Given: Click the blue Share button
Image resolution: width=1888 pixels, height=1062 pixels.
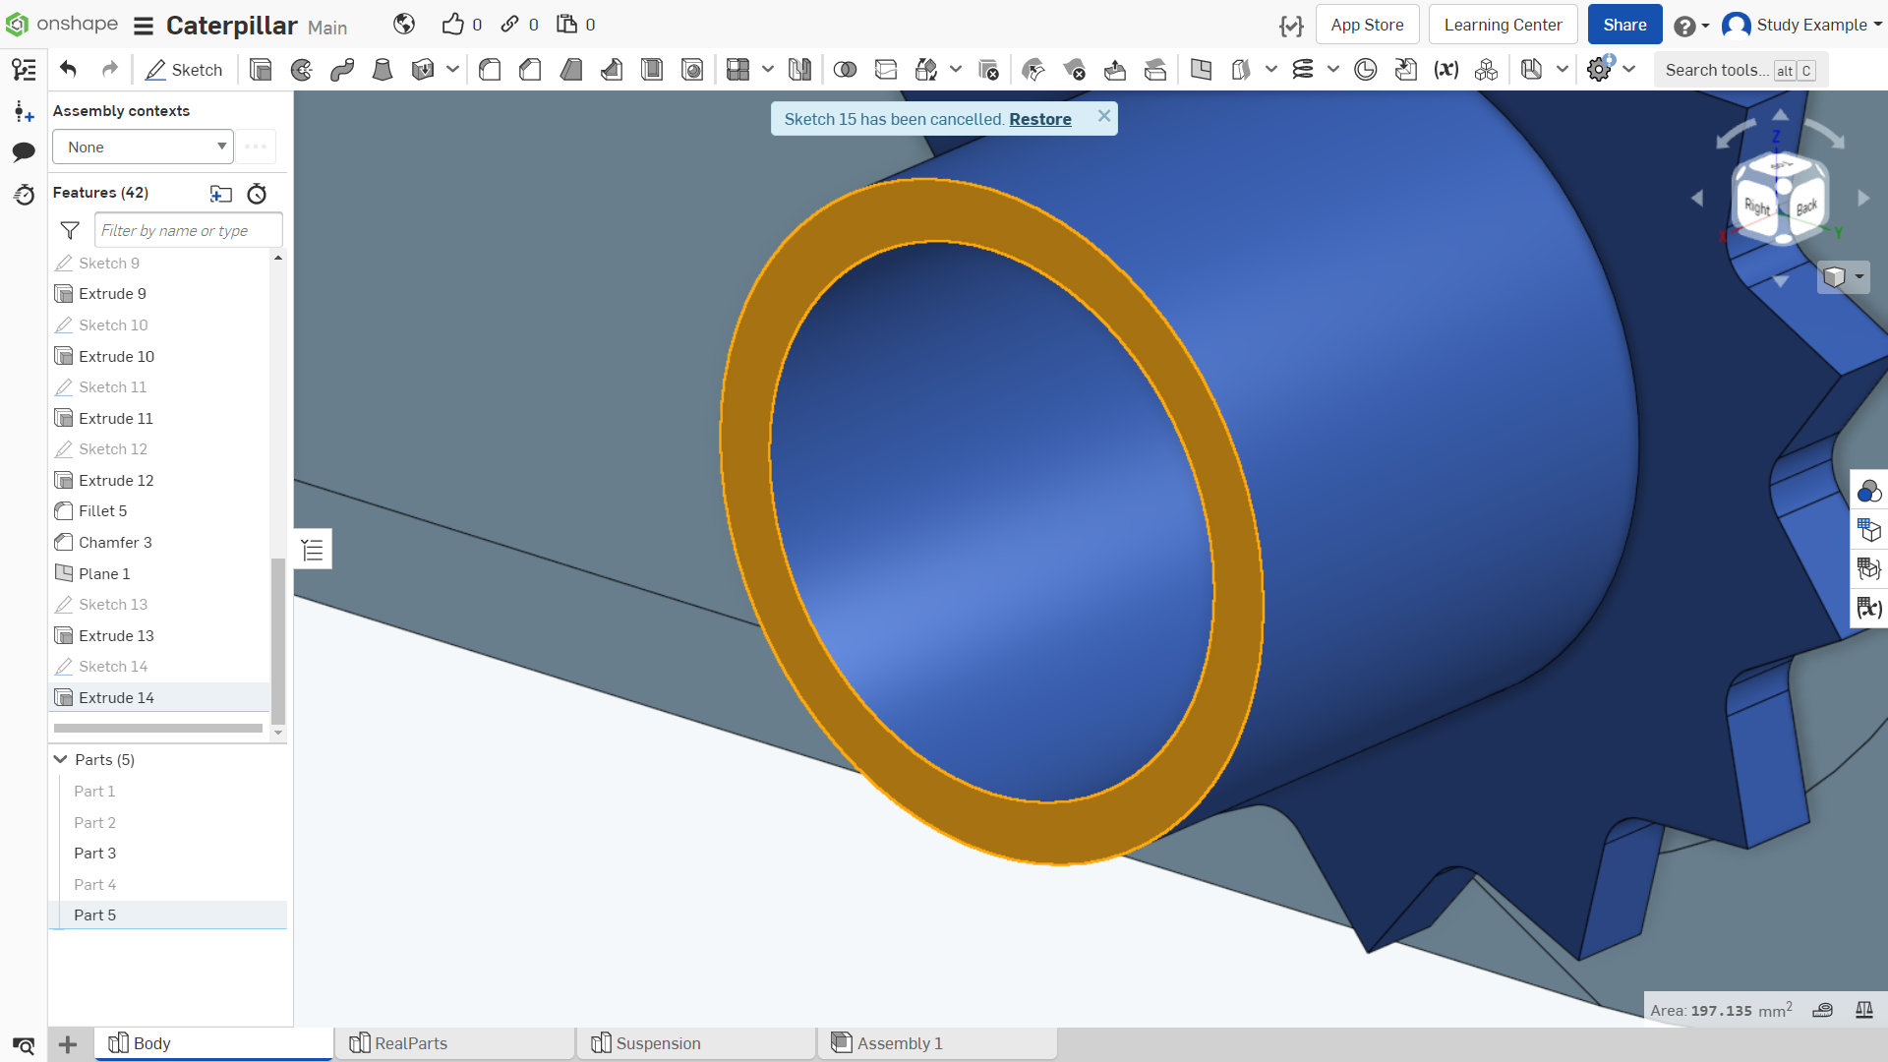Looking at the screenshot, I should pyautogui.click(x=1624, y=25).
